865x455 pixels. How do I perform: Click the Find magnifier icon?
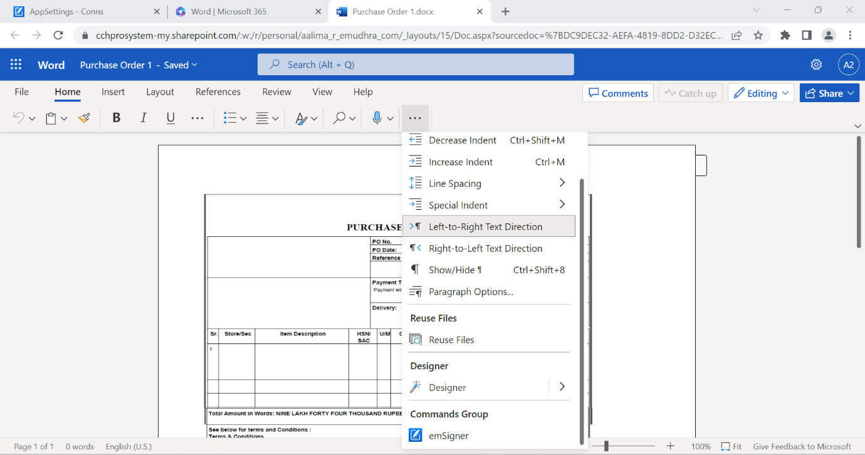coord(339,118)
